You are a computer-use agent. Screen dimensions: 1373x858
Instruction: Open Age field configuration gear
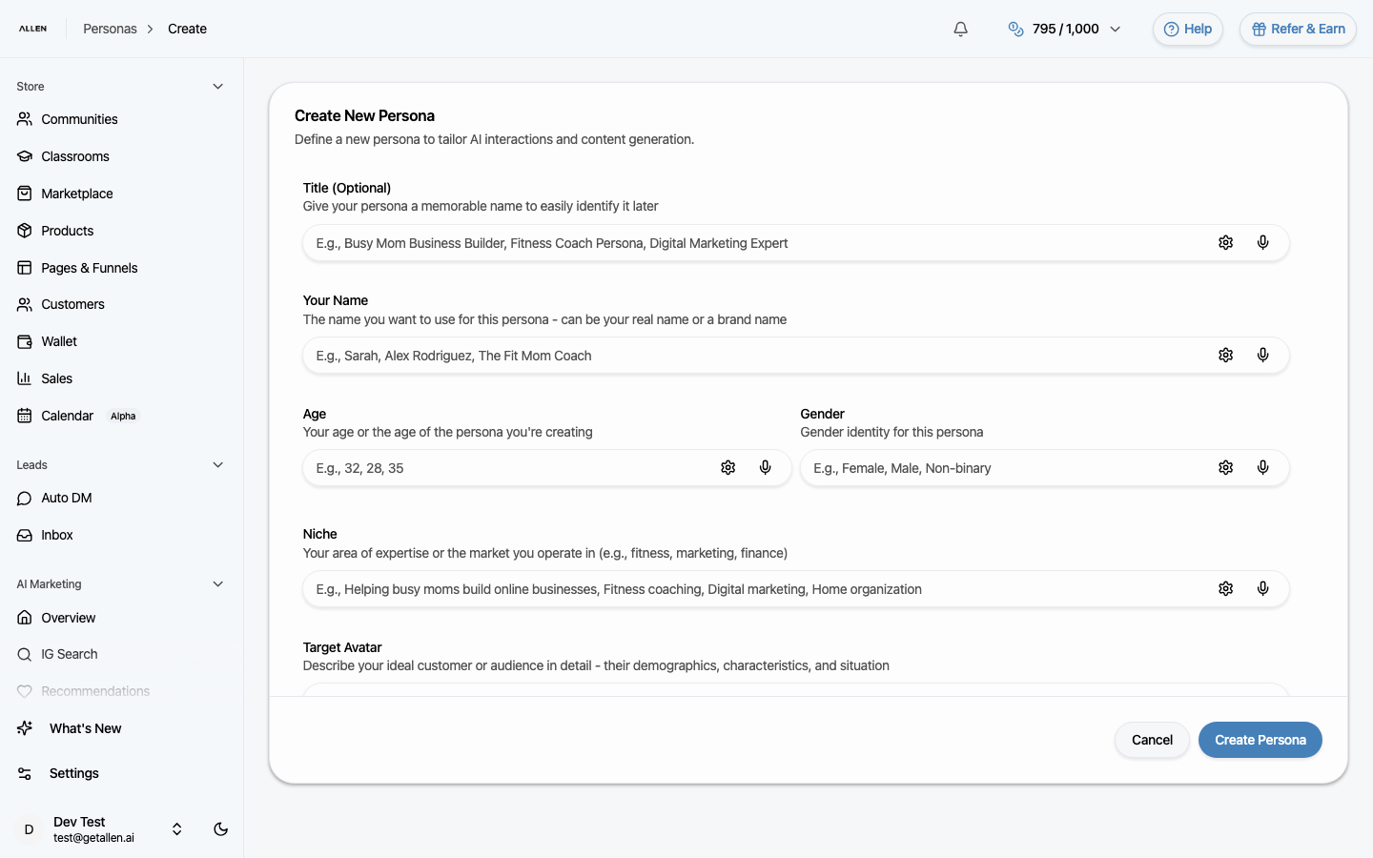727,467
